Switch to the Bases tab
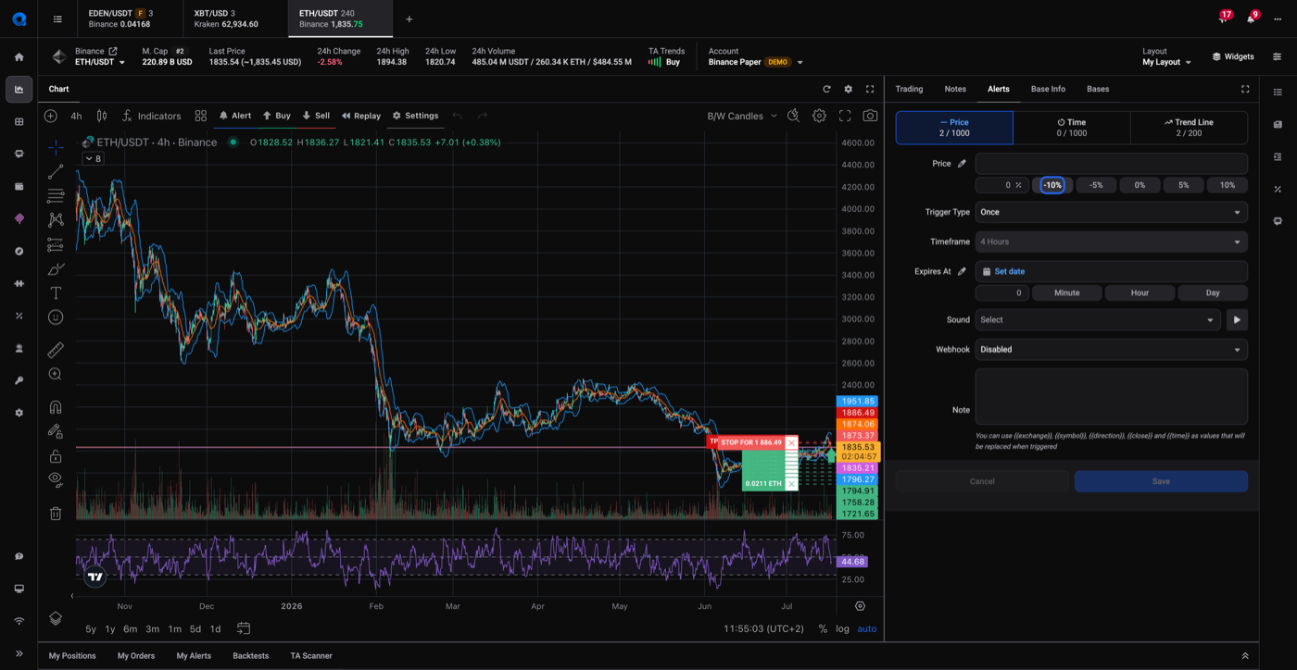Screen dimensions: 1297x670 [1098, 89]
